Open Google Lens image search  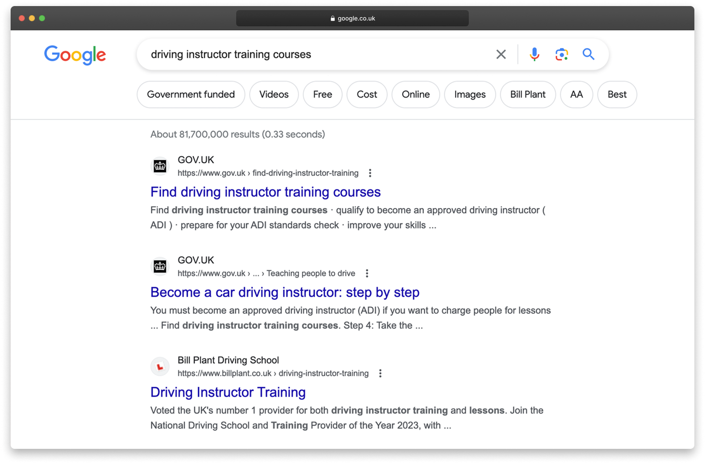(561, 54)
